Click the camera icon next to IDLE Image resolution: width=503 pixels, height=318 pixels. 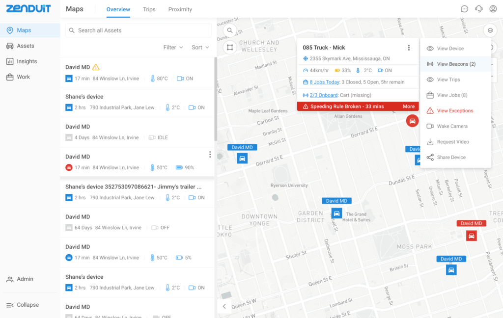(x=152, y=137)
